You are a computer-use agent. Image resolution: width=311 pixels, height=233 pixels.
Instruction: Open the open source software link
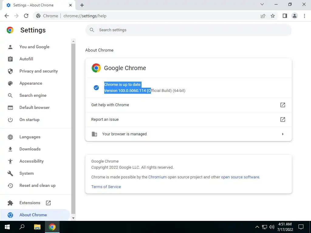(x=240, y=177)
